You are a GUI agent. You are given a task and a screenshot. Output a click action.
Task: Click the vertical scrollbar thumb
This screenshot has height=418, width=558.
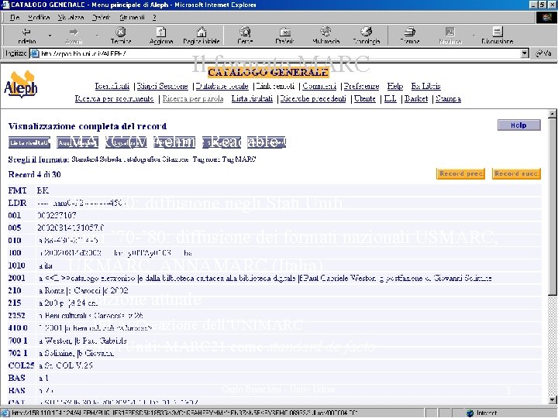[x=553, y=207]
